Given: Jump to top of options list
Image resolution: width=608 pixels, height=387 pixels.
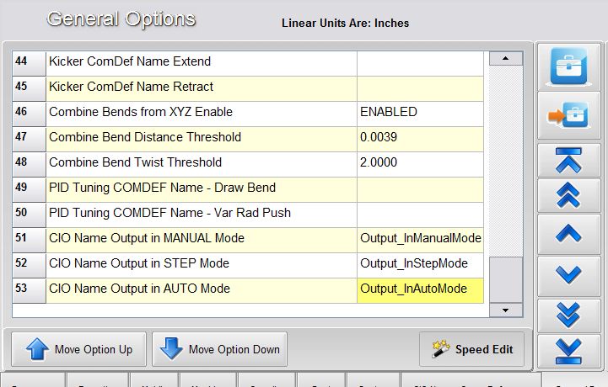Looking at the screenshot, I should (569, 160).
